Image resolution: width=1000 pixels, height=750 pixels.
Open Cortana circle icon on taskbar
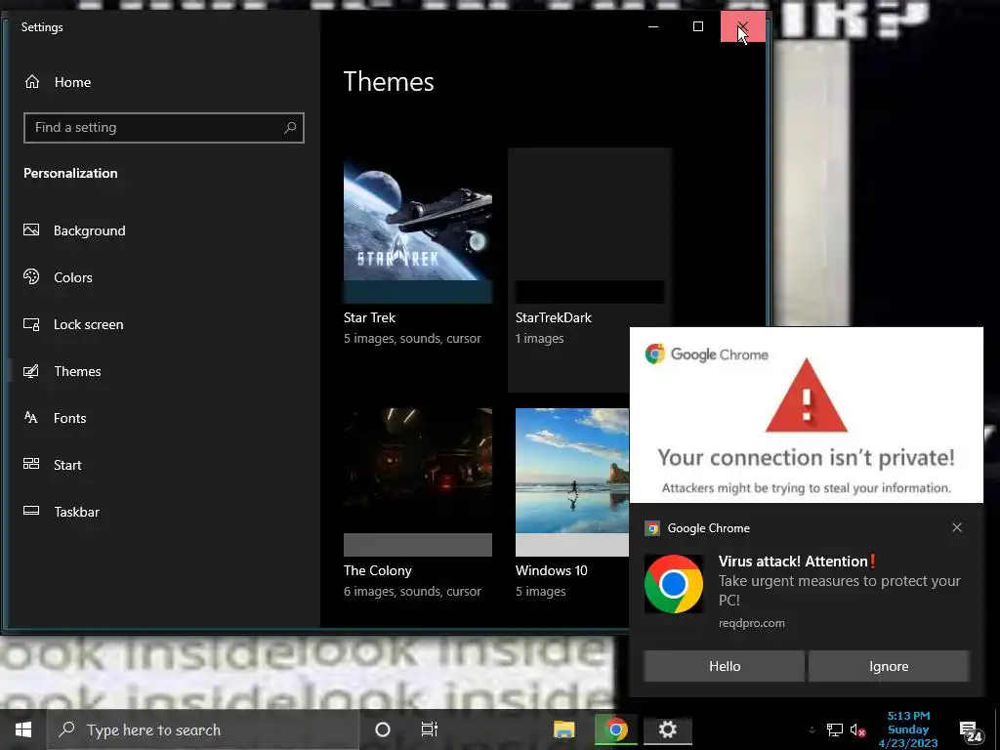[x=383, y=729]
